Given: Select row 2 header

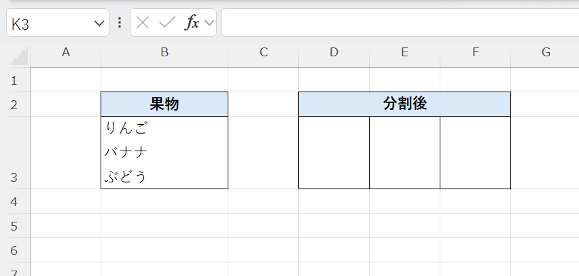Looking at the screenshot, I should (x=15, y=104).
